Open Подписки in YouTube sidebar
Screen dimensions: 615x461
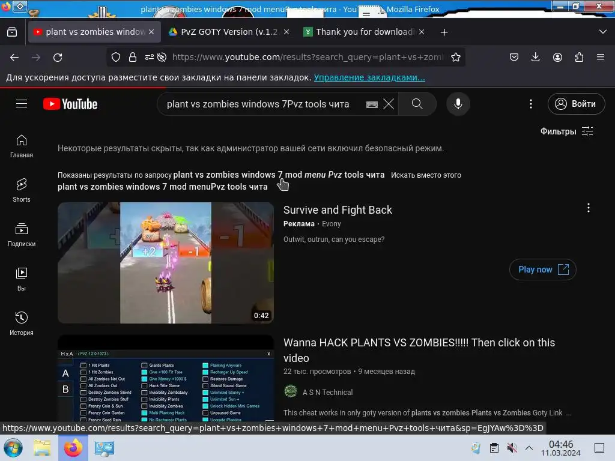point(22,235)
